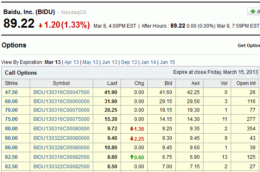Click bid value 41.60
Screen dimensions: 260x172
point(165,92)
